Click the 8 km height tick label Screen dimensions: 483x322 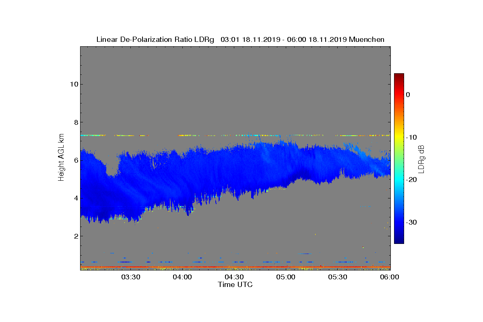coord(75,122)
